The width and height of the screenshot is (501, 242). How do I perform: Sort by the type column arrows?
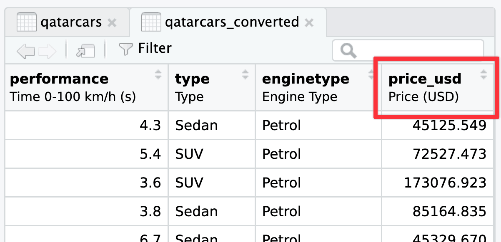click(x=245, y=75)
